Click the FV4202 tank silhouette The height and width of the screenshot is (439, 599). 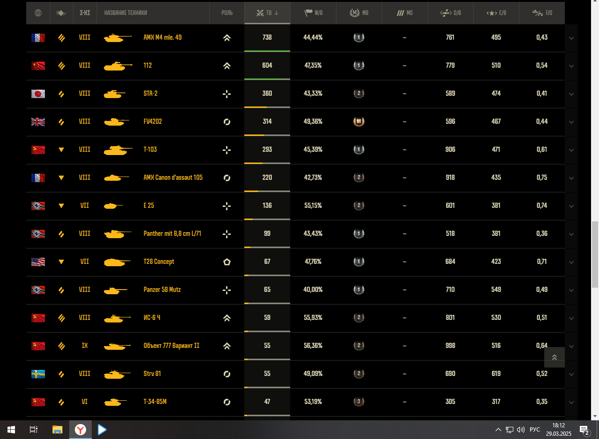(x=117, y=122)
